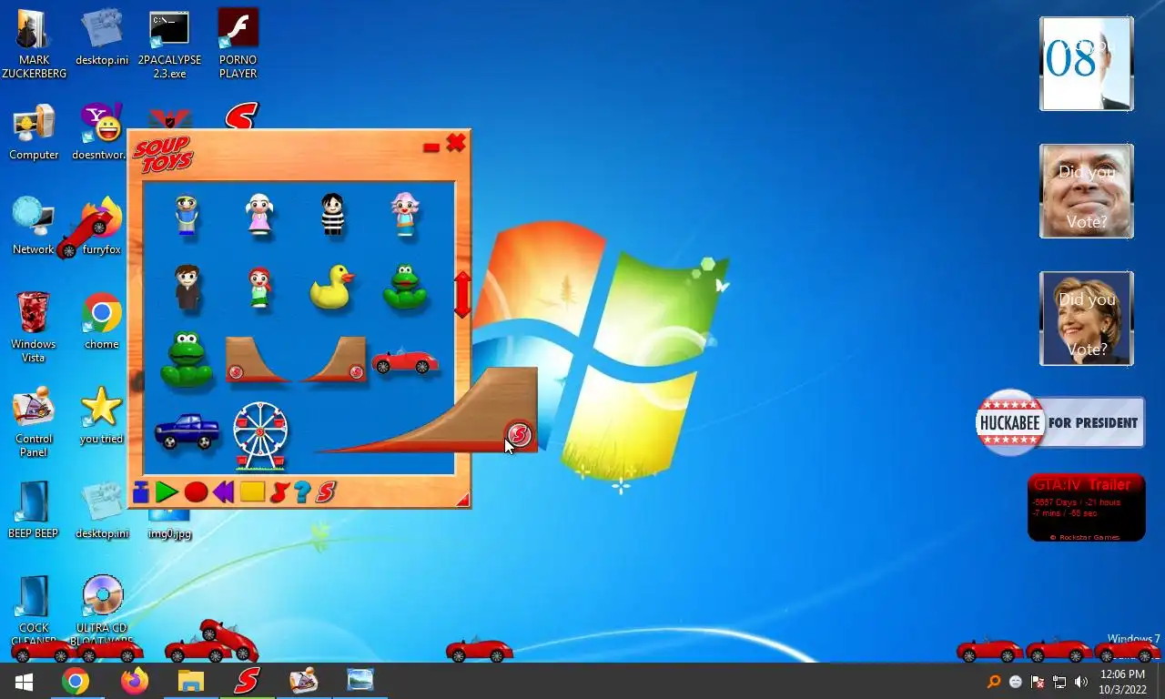Pick the toybox ramp descending to the right

click(258, 359)
